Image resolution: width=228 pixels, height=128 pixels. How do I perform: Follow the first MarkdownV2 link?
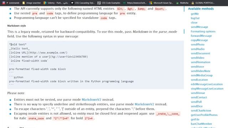[91, 100]
